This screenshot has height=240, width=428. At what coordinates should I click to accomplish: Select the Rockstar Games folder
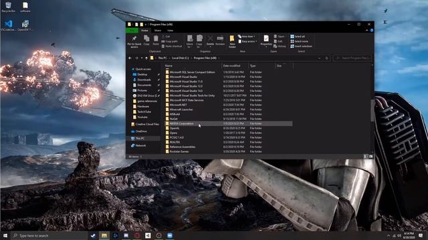(177, 151)
